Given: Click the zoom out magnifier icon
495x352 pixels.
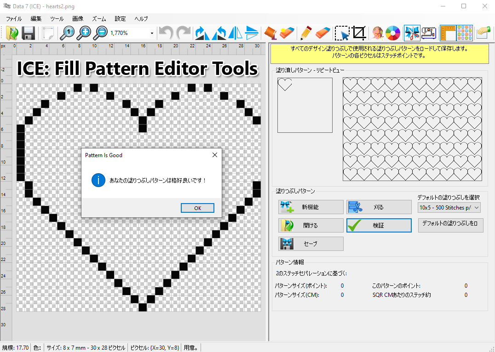Looking at the screenshot, I should tap(100, 33).
